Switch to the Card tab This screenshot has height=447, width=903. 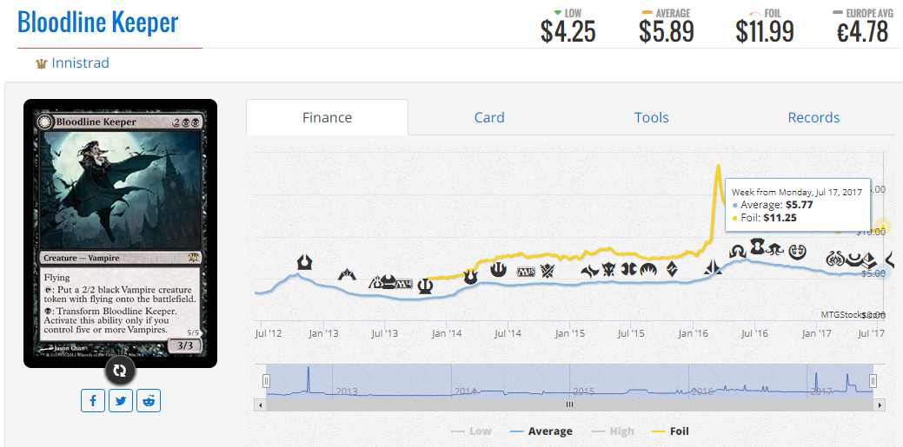[x=489, y=117]
